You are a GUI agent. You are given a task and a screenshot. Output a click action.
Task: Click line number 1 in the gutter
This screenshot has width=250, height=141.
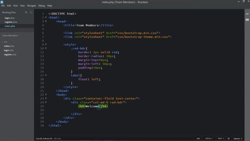pyautogui.click(x=43, y=14)
